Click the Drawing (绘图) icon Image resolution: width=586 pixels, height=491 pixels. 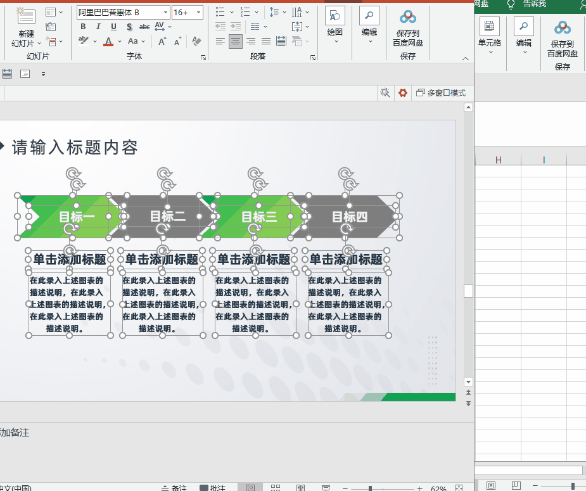[335, 16]
